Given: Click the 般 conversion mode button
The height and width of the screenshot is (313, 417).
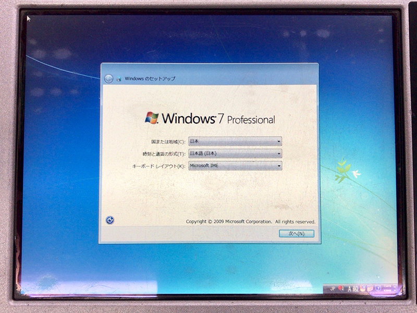Looking at the screenshot, I should (x=356, y=289).
